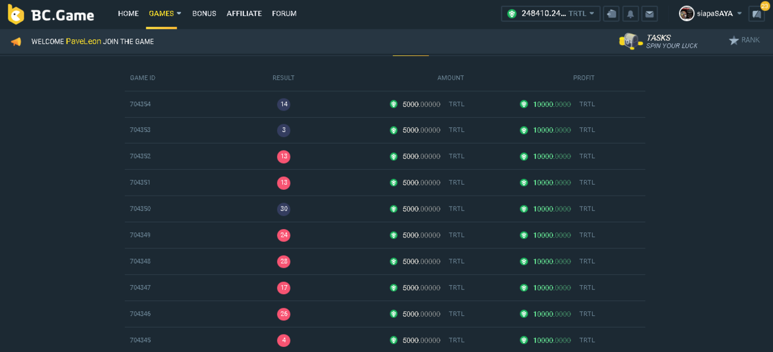Select game ID 704354 row
The image size is (773, 352).
[x=140, y=104]
